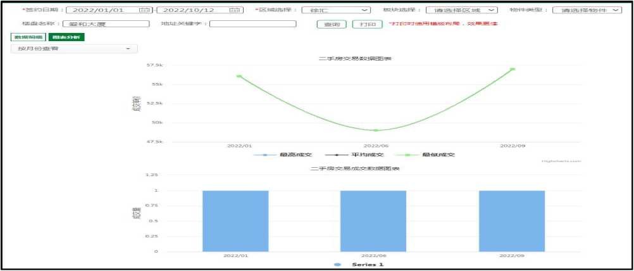
Task: Toggle the 最低成交 legend series
Action: point(425,154)
